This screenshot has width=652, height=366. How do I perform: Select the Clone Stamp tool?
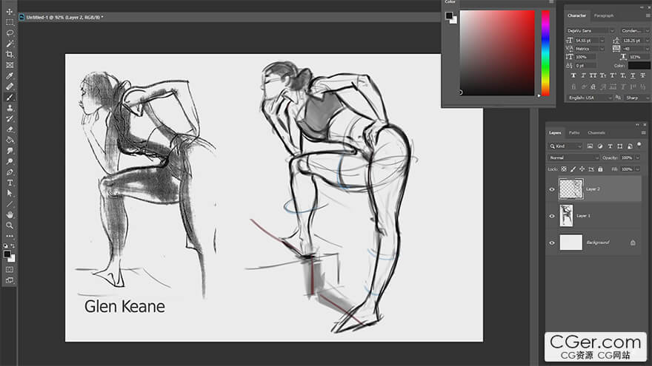click(10, 108)
